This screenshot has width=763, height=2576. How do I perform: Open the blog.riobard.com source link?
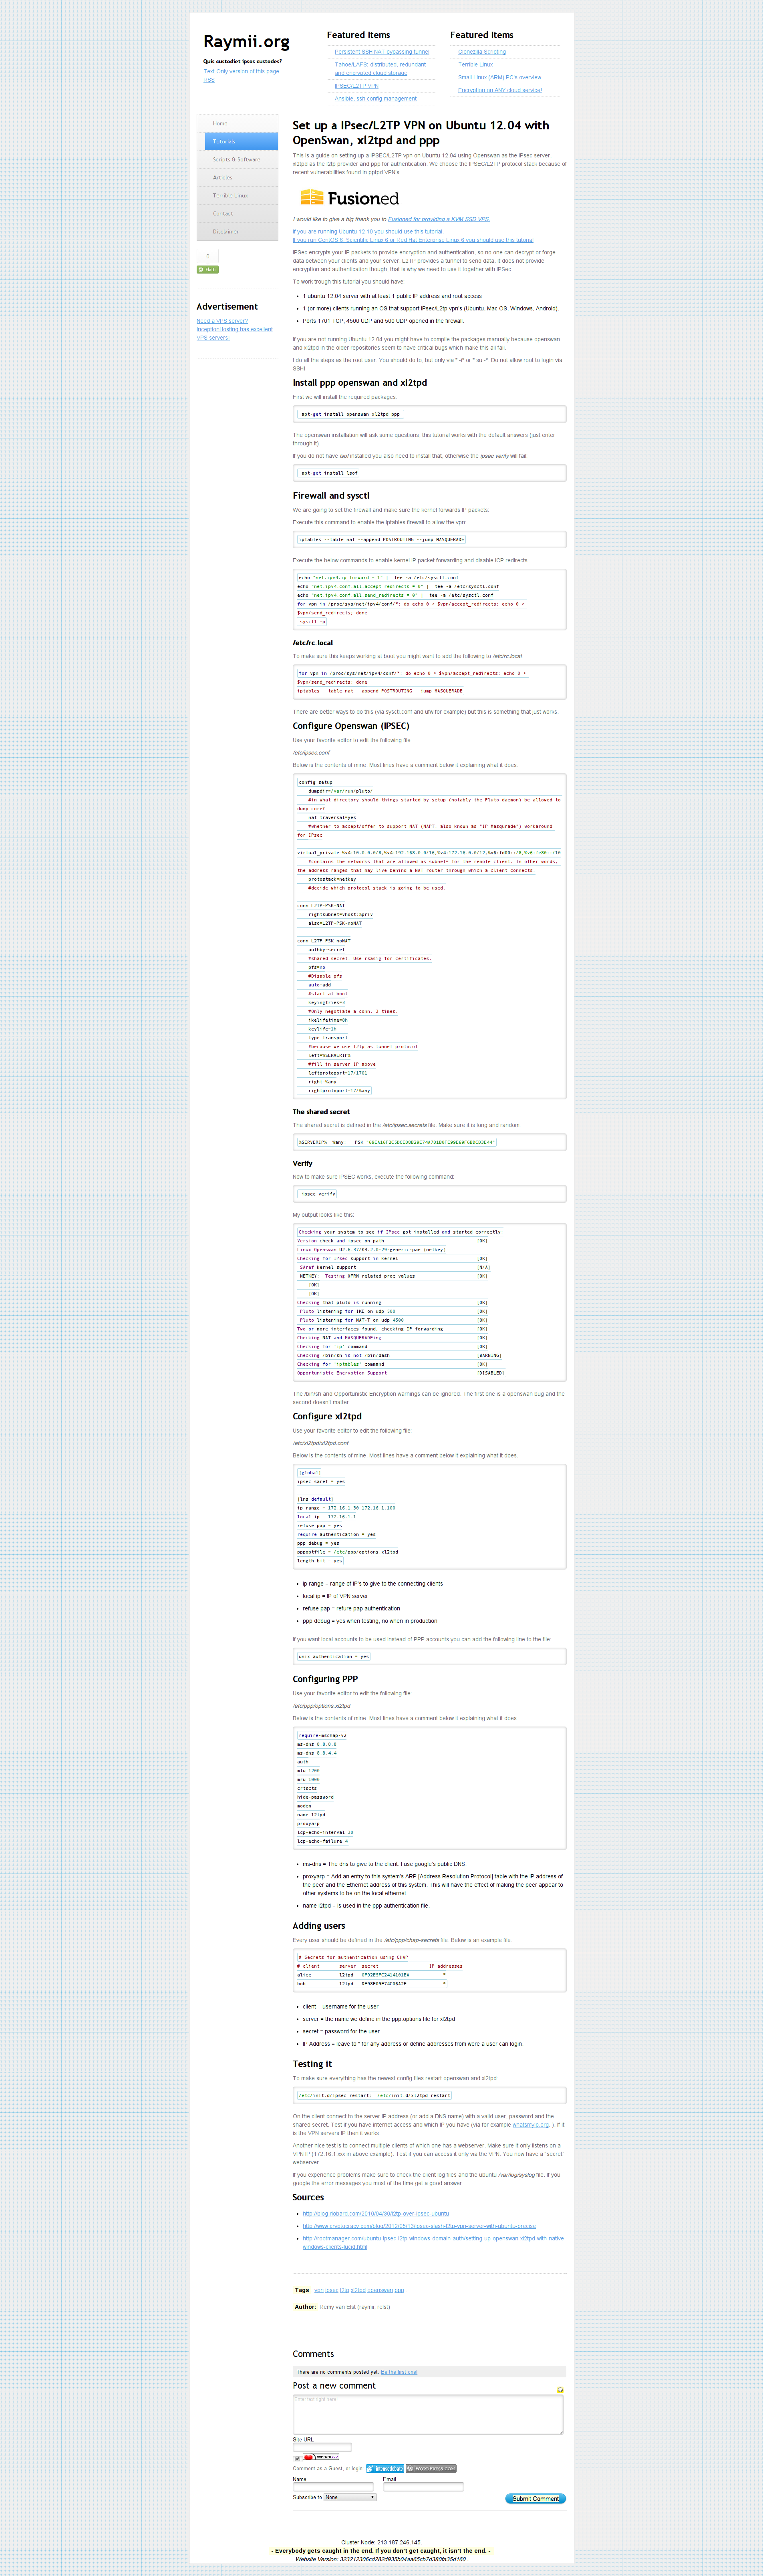point(376,2213)
